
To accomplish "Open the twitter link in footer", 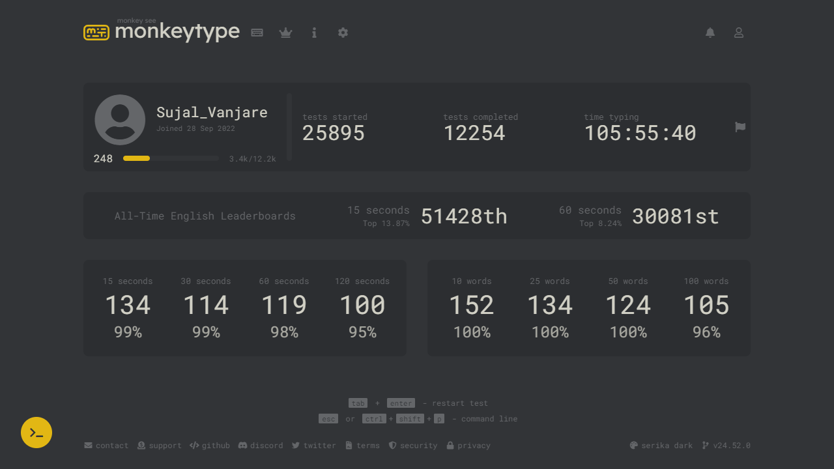I will click(x=314, y=446).
